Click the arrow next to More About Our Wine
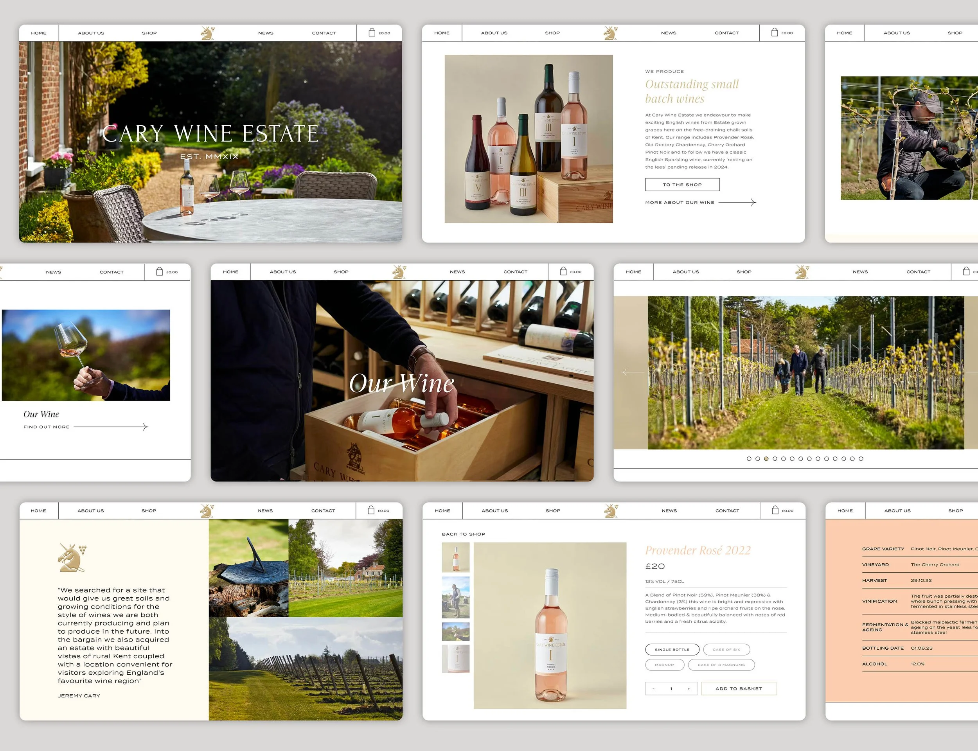Viewport: 978px width, 751px height. [753, 203]
